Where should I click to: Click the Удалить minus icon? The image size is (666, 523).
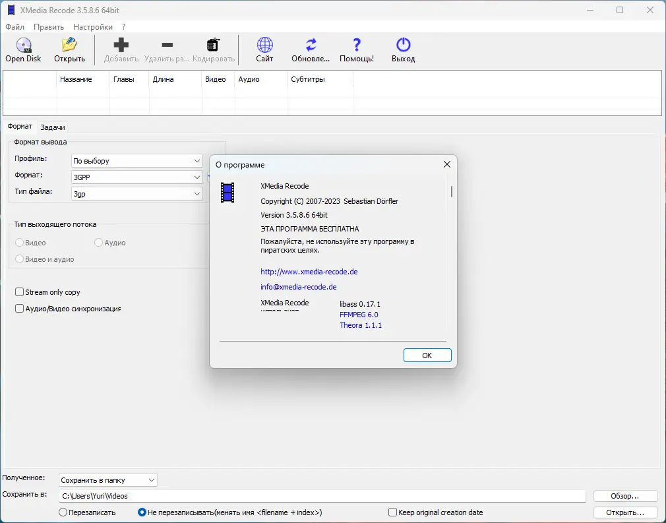pos(167,45)
